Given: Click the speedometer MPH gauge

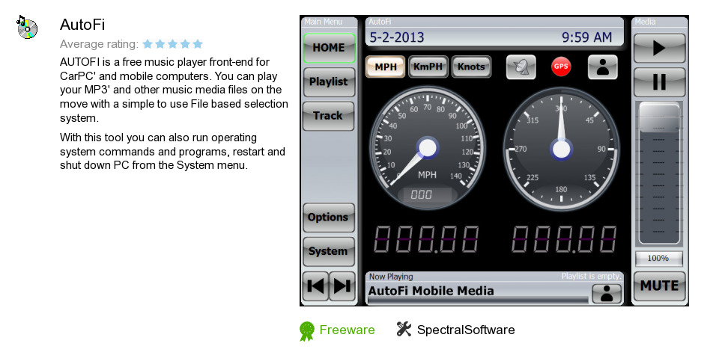Looking at the screenshot, I should 427,147.
